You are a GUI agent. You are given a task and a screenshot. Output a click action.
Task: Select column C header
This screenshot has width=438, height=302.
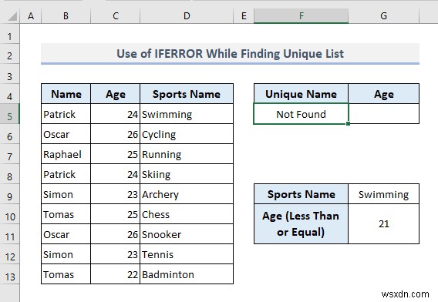116,16
